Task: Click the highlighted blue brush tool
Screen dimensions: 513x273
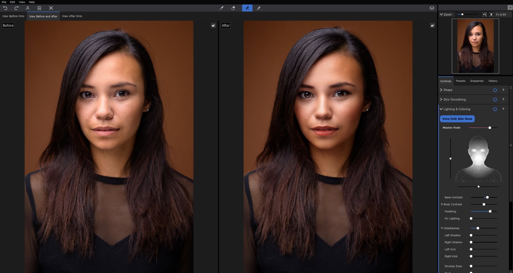Action: coord(247,8)
